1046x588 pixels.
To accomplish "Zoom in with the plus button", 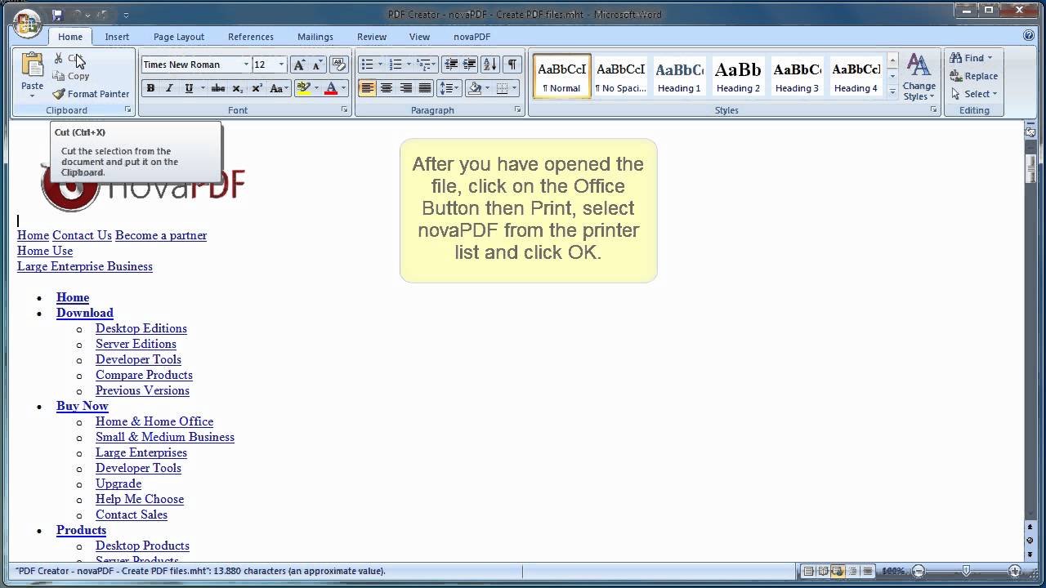I will coord(1015,572).
